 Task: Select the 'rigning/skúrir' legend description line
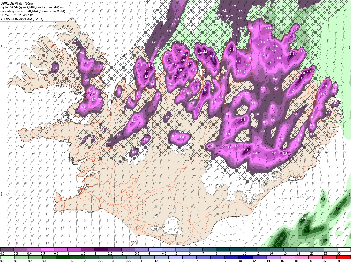pyautogui.click(x=33, y=7)
